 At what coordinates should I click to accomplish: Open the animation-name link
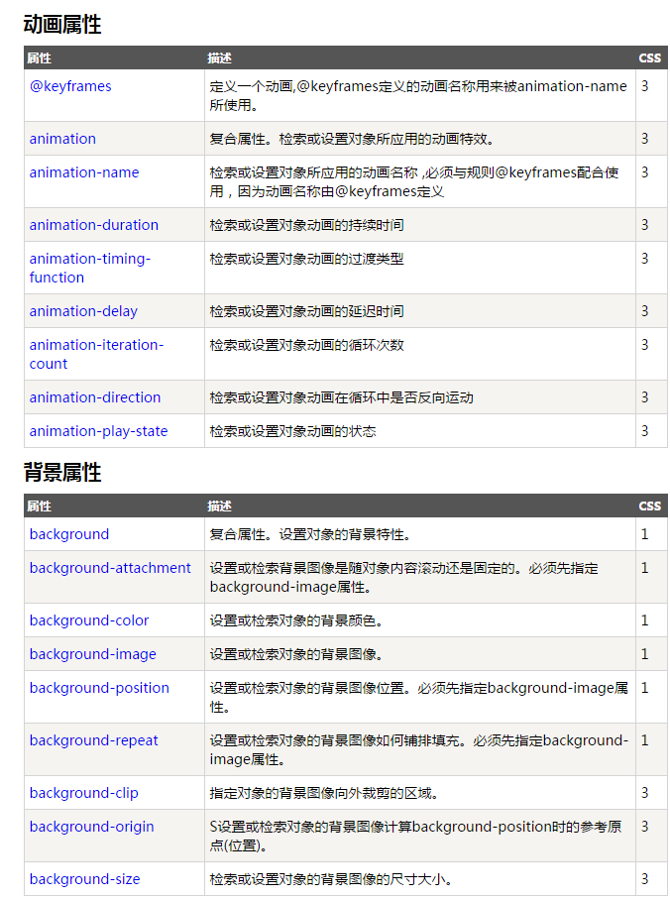[84, 172]
